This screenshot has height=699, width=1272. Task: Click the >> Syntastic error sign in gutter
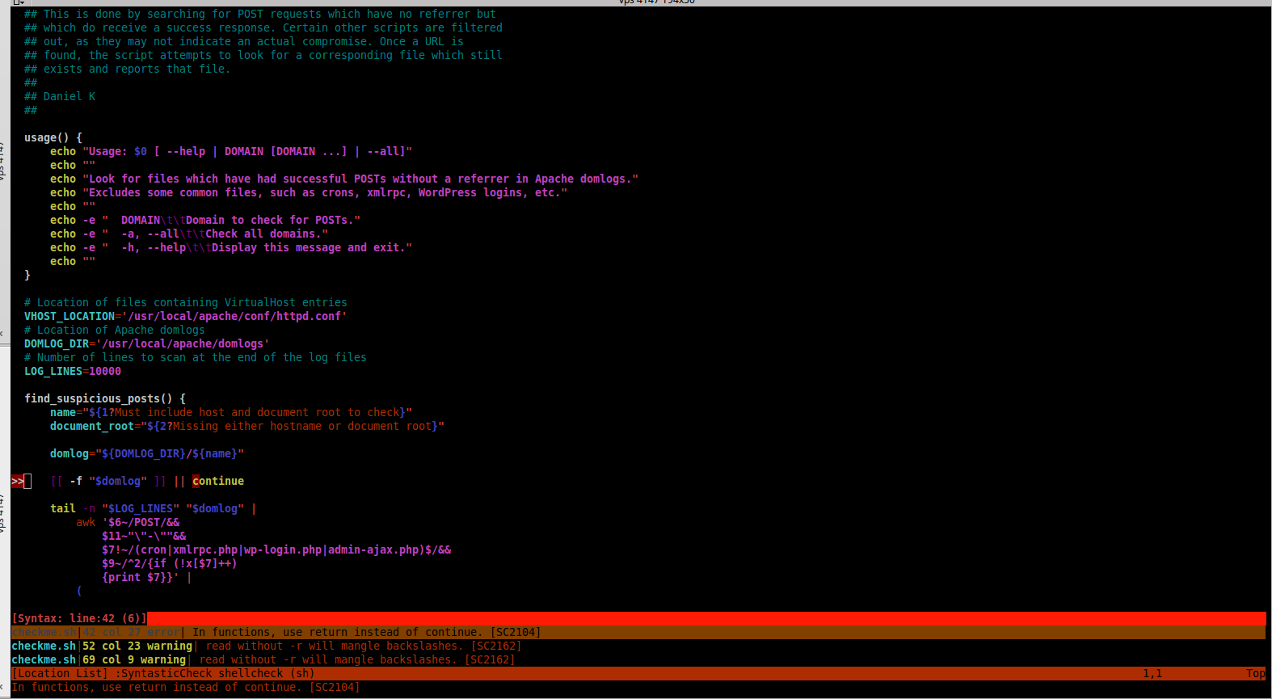pyautogui.click(x=17, y=482)
